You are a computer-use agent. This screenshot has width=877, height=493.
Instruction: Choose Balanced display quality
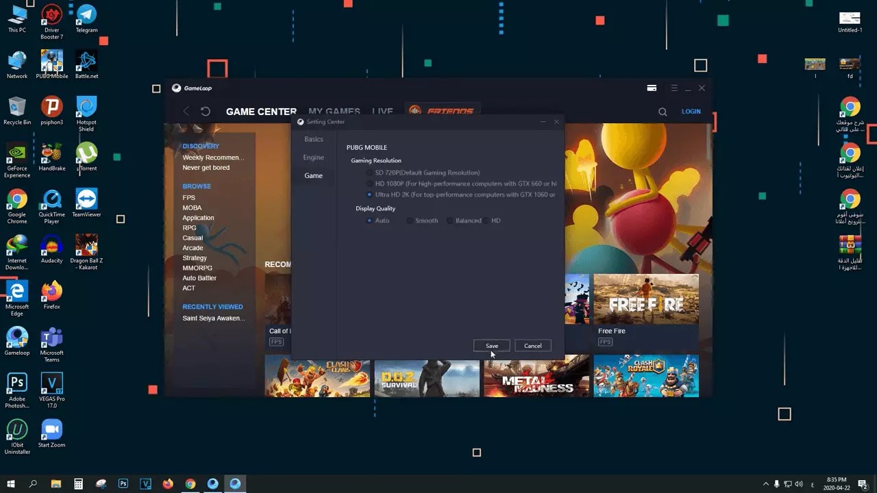[x=450, y=220]
